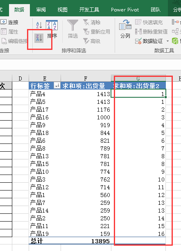Select 快速填充 flash fill
181x251 pixels.
click(149, 22)
